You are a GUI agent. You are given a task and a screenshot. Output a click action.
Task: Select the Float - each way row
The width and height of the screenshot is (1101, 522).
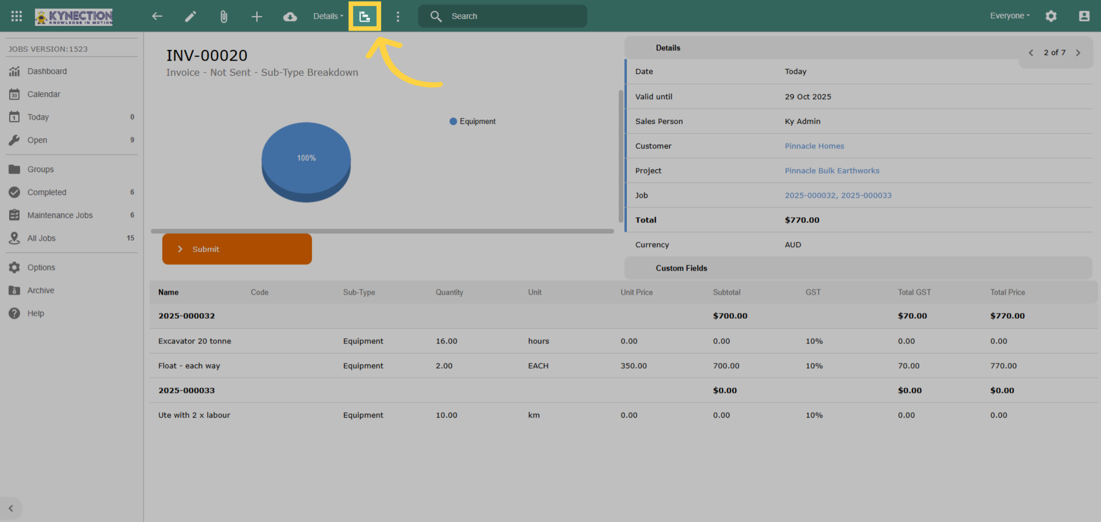624,366
